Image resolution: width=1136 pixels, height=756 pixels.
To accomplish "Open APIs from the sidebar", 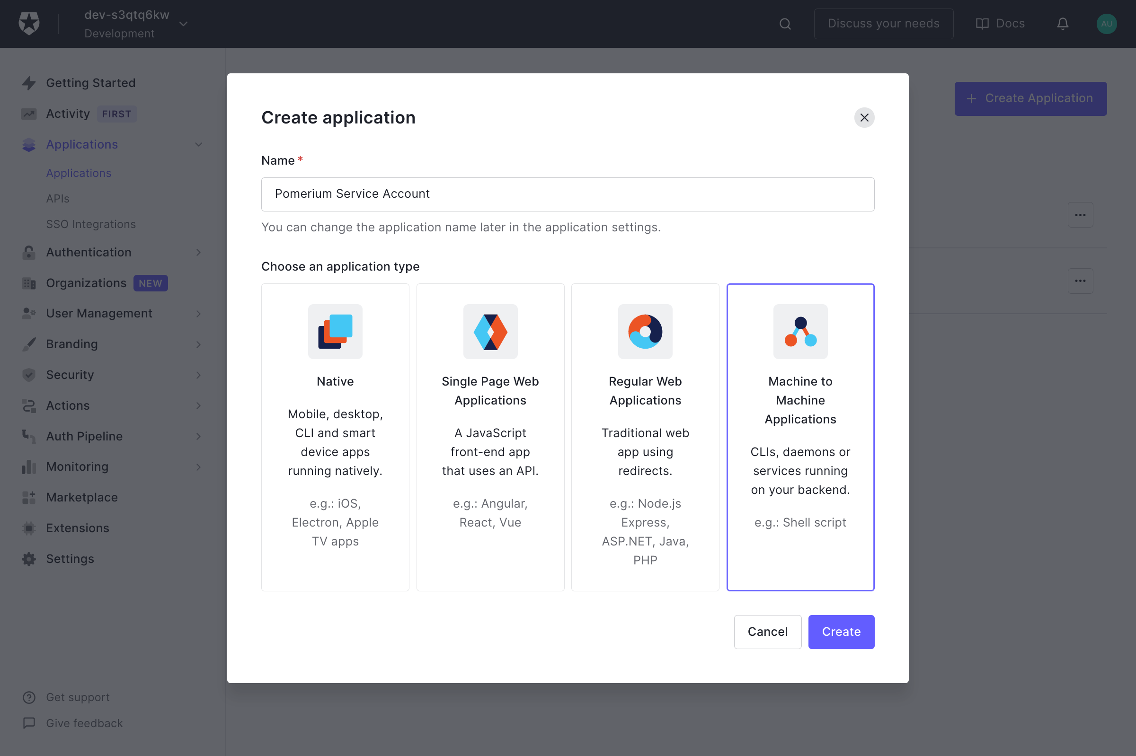I will (58, 198).
